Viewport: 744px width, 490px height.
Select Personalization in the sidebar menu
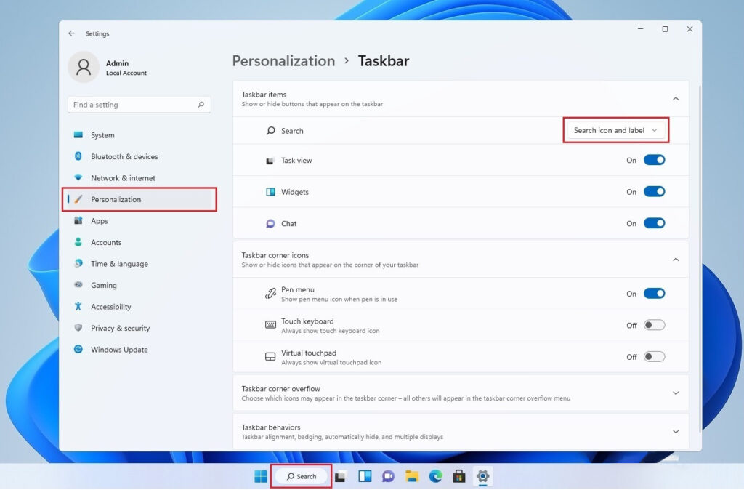tap(120, 199)
